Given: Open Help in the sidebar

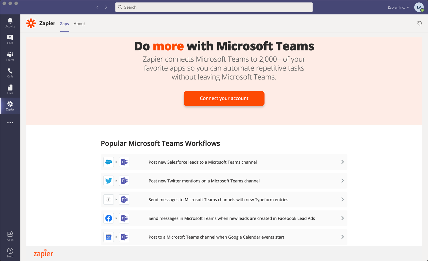Looking at the screenshot, I should click(x=10, y=253).
